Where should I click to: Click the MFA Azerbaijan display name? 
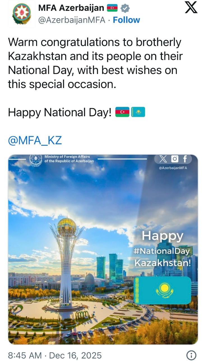tap(71, 8)
